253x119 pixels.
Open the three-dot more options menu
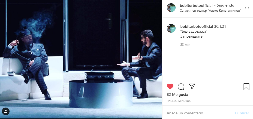pos(247,8)
